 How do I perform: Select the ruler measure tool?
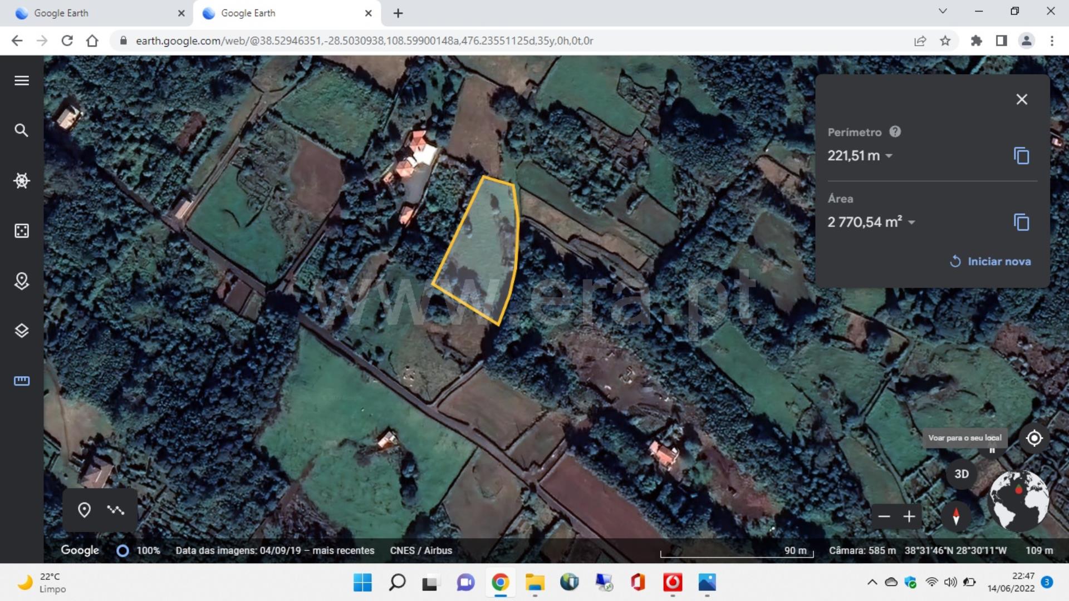click(22, 381)
